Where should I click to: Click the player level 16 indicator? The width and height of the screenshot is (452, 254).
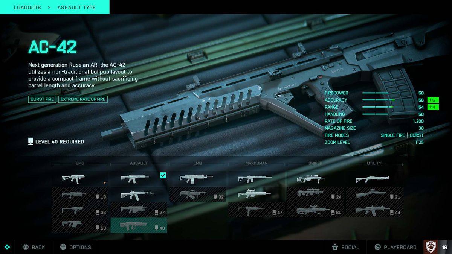pos(444,247)
